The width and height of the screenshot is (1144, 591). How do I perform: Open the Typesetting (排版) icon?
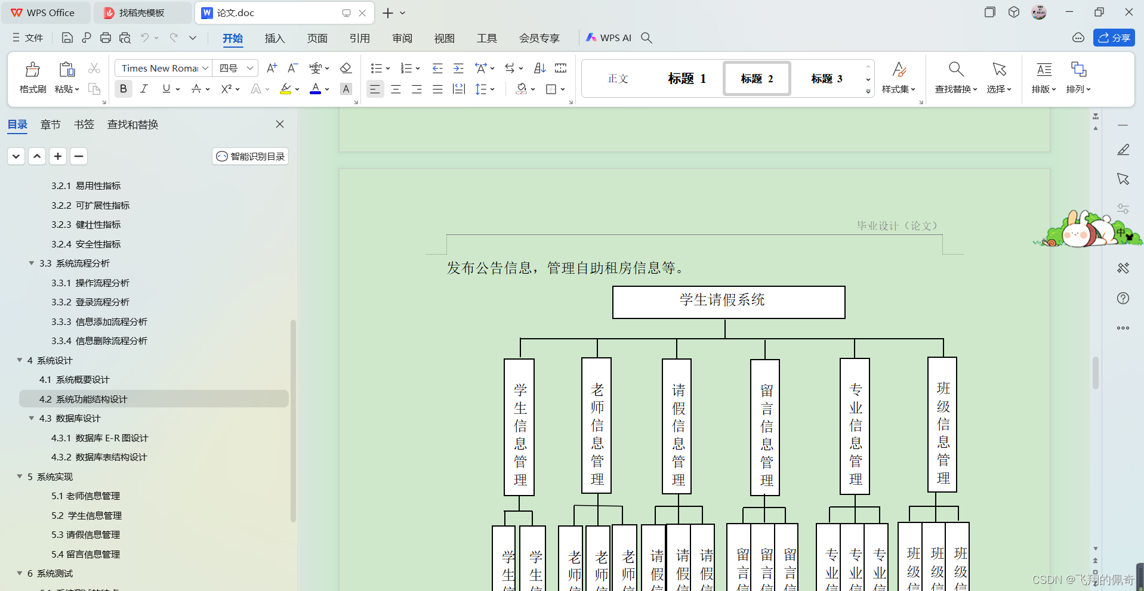point(1044,70)
